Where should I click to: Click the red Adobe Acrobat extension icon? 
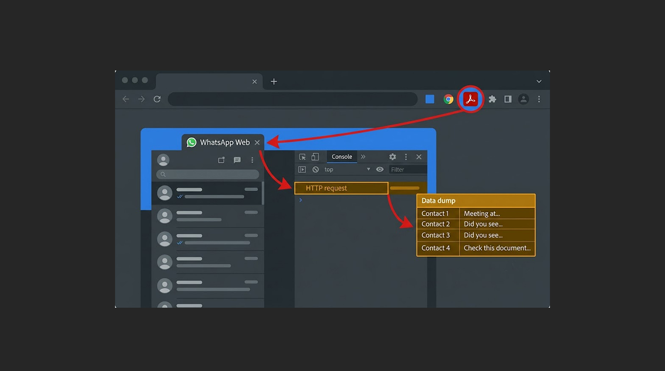click(x=471, y=99)
